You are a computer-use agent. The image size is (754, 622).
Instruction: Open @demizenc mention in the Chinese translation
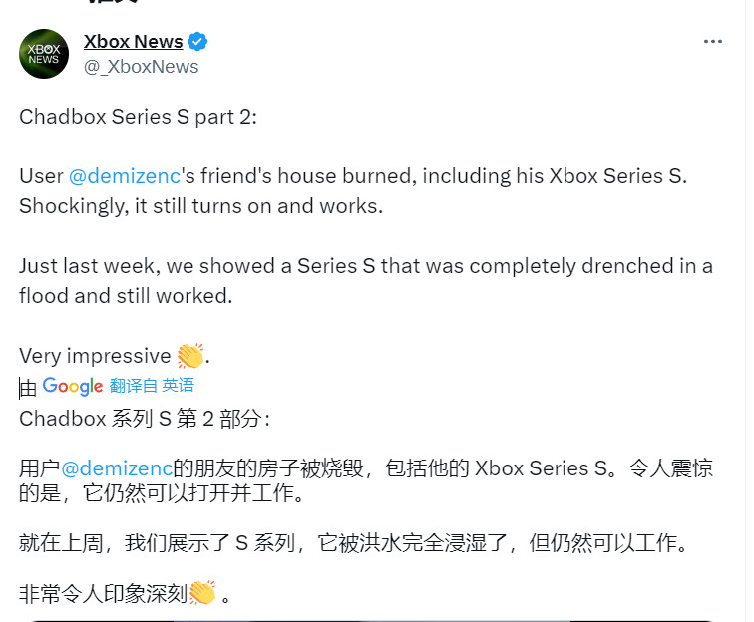(x=117, y=467)
